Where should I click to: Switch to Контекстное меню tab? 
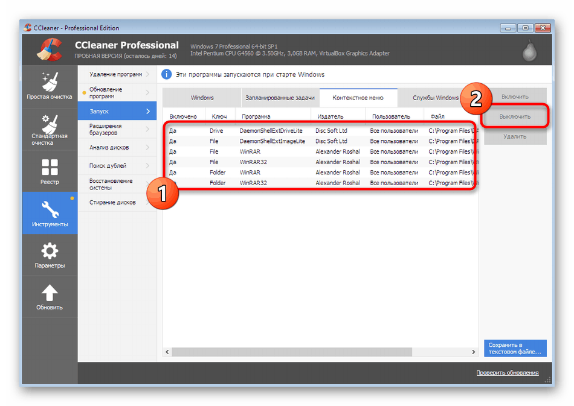pos(358,98)
